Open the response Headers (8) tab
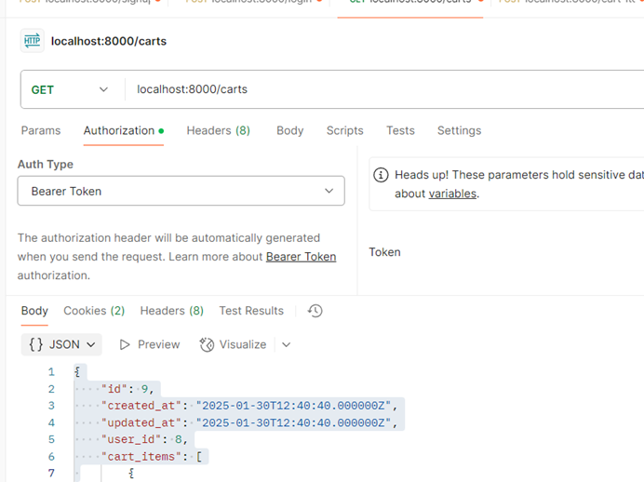The image size is (644, 482). click(x=171, y=311)
